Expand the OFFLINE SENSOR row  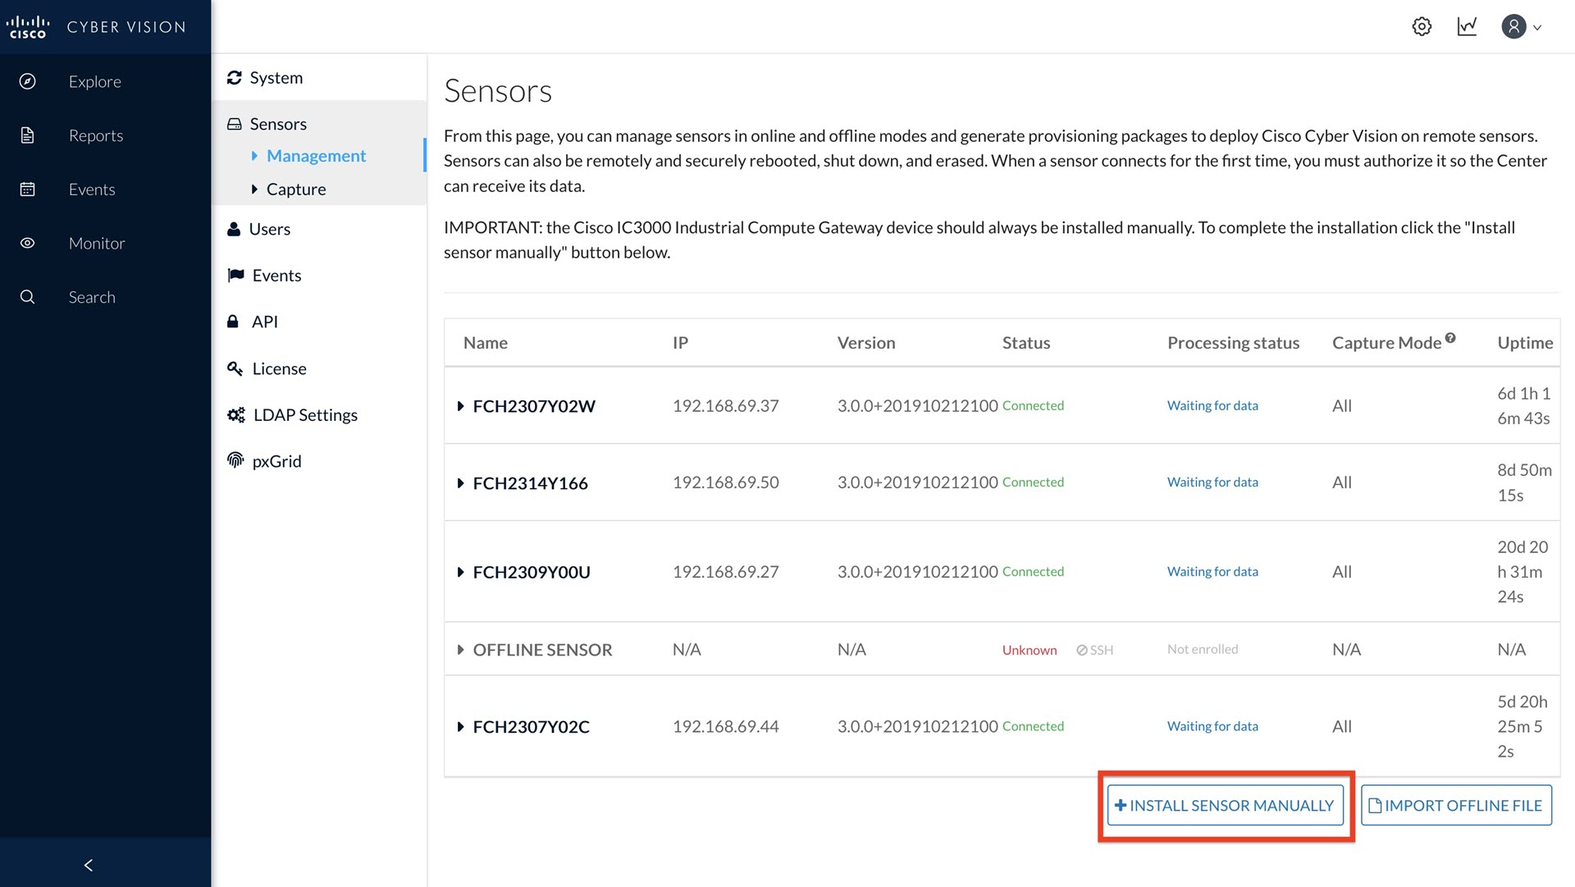tap(460, 650)
